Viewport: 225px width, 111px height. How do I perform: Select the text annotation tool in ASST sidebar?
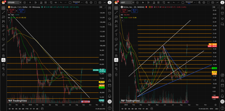click(116, 35)
